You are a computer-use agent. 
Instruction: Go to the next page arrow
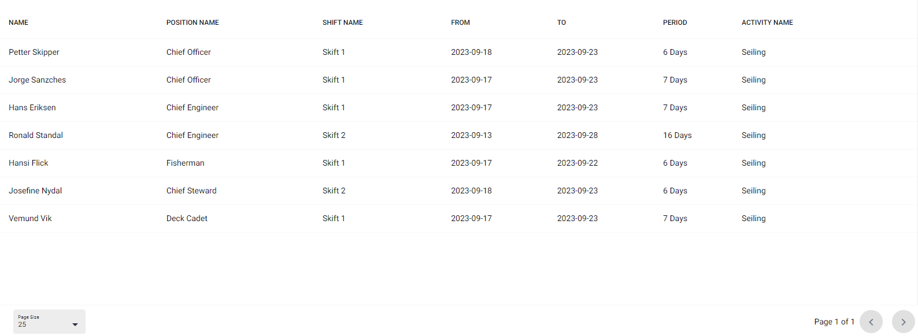point(903,322)
